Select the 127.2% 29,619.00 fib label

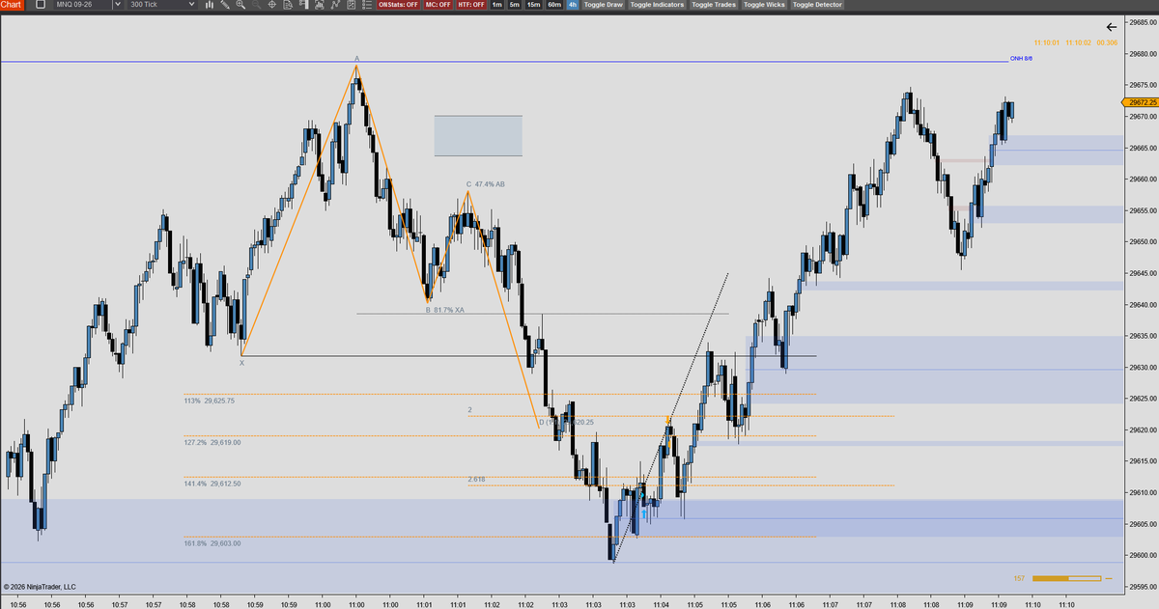[x=212, y=442]
